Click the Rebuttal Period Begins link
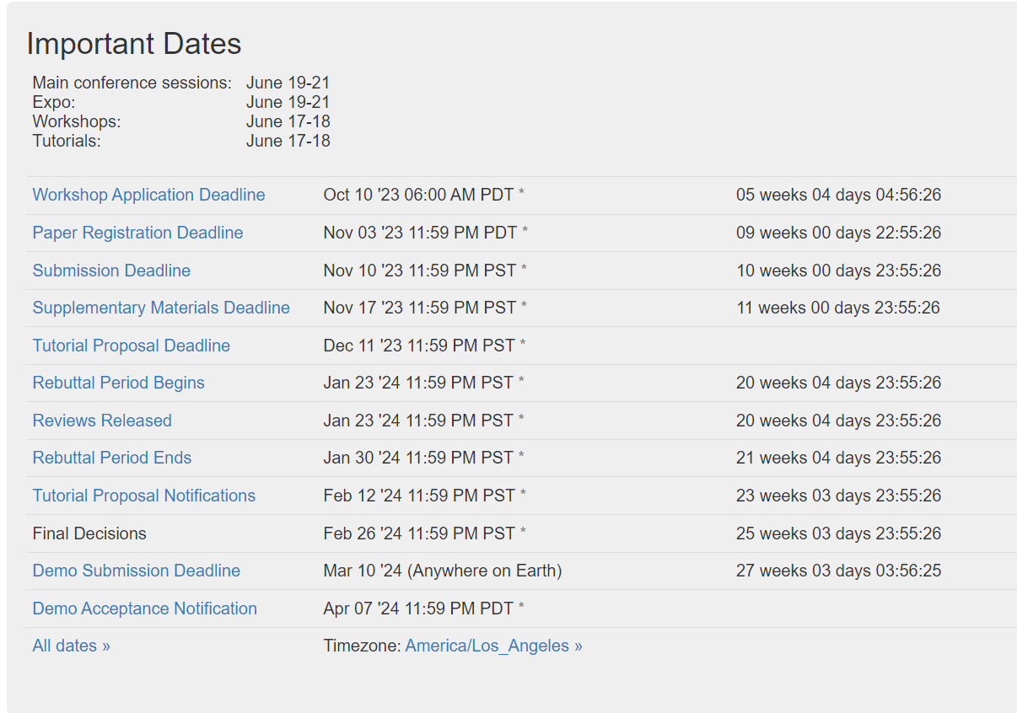Screen dimensions: 1017x713 click(118, 383)
